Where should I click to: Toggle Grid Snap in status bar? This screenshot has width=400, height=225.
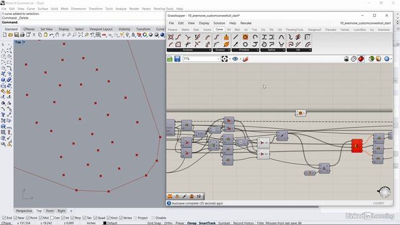coord(154,223)
